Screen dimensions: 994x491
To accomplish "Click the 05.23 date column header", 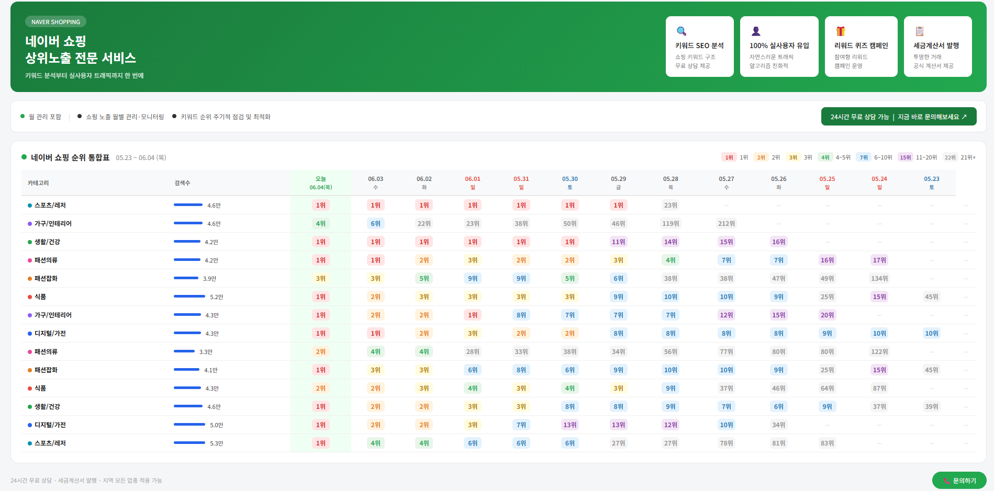I will [932, 183].
